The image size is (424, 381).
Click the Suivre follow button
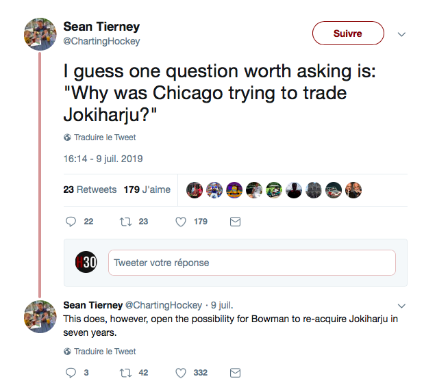[x=348, y=34]
